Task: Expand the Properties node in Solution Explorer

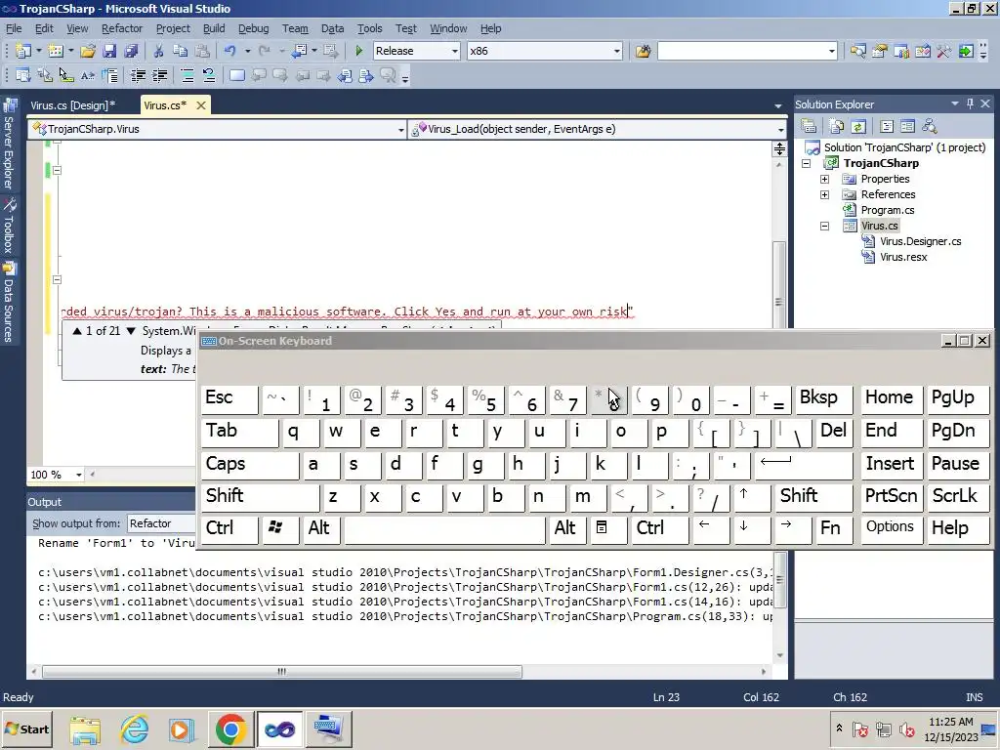Action: pyautogui.click(x=824, y=180)
